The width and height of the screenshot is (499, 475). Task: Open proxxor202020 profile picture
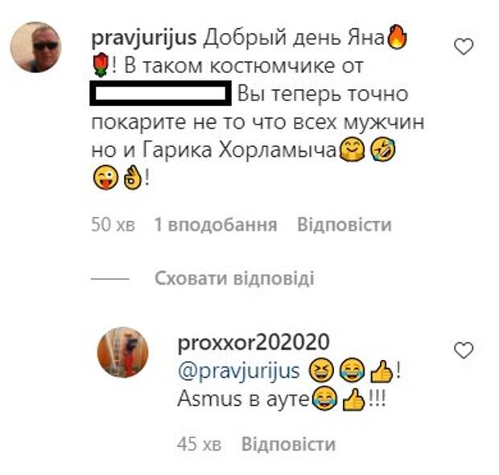pyautogui.click(x=122, y=352)
